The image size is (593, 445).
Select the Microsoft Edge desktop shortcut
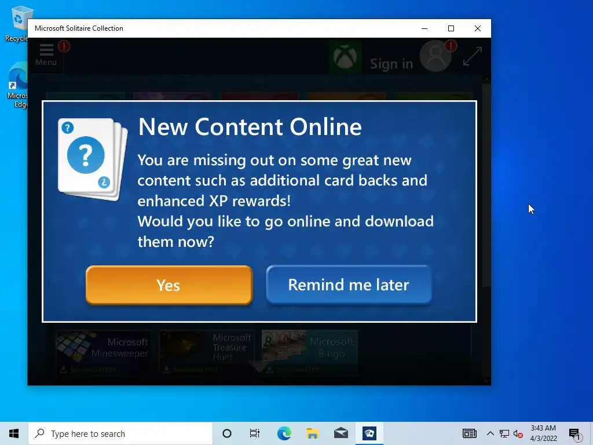pos(17,86)
